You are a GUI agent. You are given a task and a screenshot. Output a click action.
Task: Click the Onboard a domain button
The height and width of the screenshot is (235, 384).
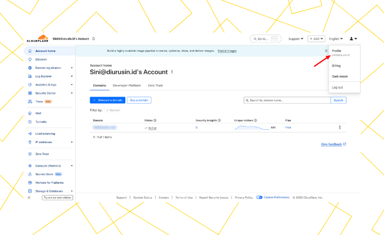pos(108,100)
